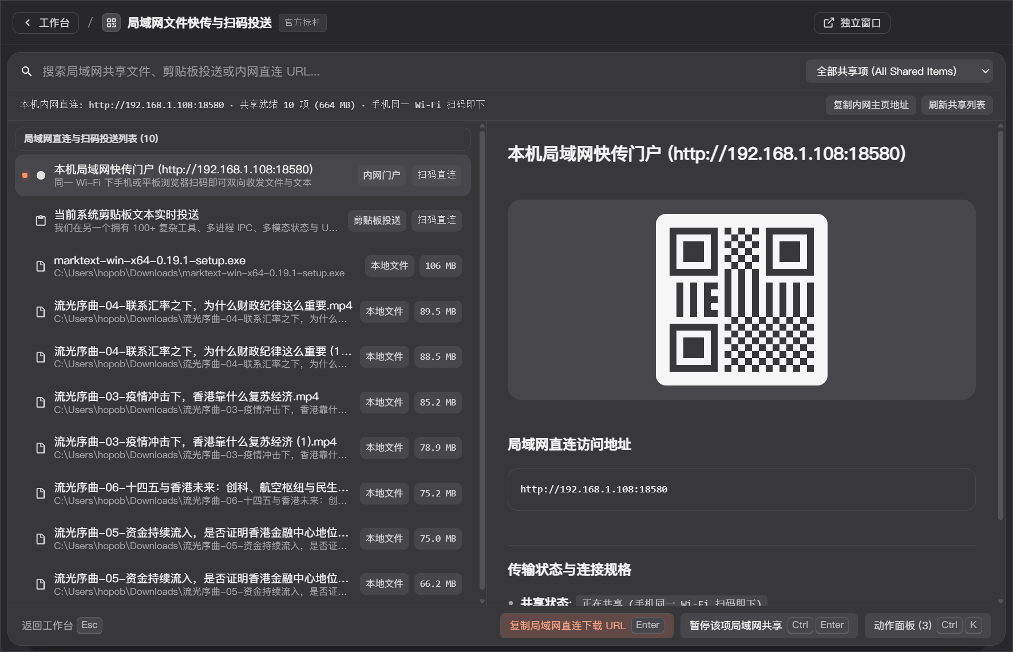Viewport: 1013px width, 652px height.
Task: Click file icon of 流光序曲-04 88.5 MB item
Action: (41, 357)
